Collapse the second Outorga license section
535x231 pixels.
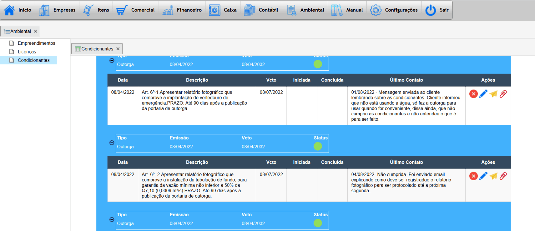(112, 143)
